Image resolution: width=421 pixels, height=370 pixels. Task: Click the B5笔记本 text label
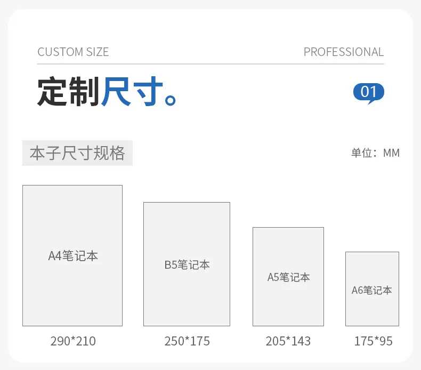(x=187, y=264)
